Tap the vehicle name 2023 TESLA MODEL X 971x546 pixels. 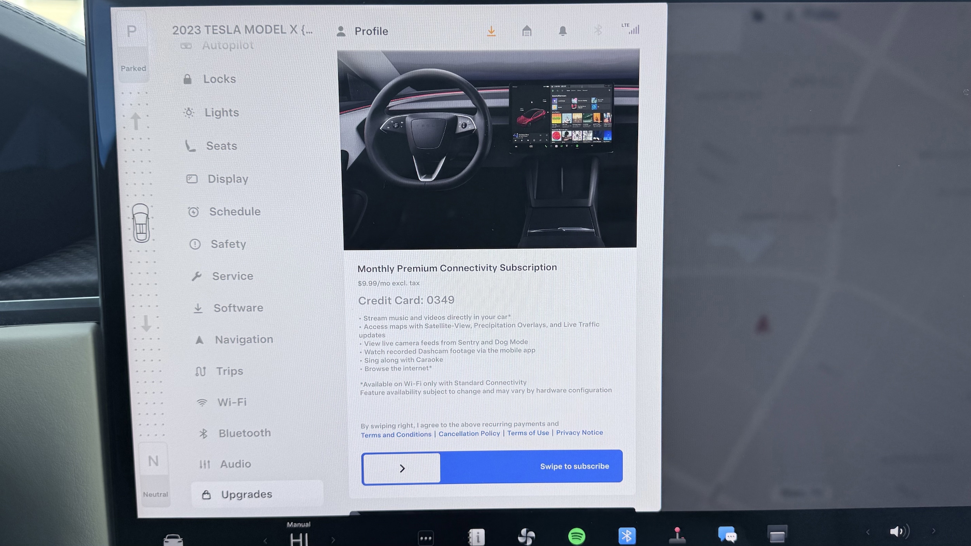(x=242, y=30)
